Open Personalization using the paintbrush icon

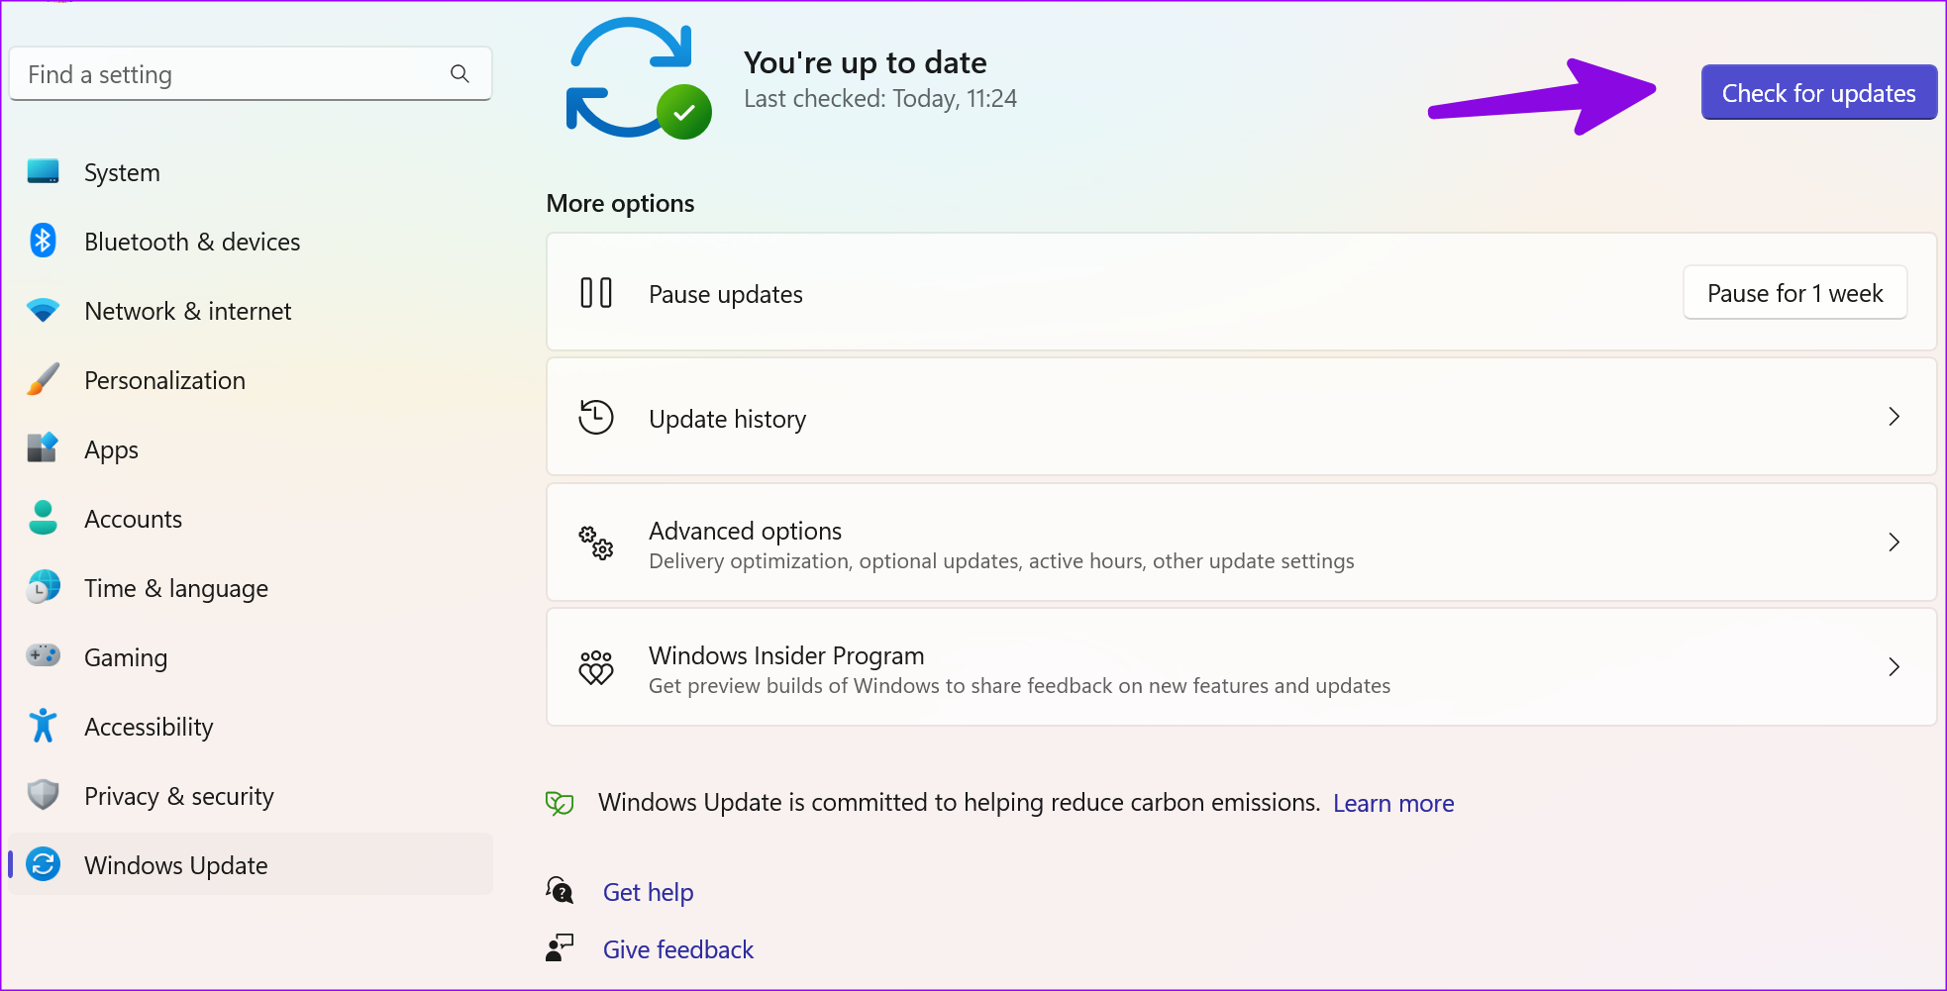click(43, 379)
